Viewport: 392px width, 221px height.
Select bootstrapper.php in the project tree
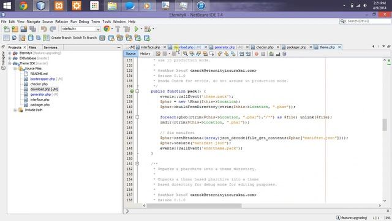[x=42, y=79]
